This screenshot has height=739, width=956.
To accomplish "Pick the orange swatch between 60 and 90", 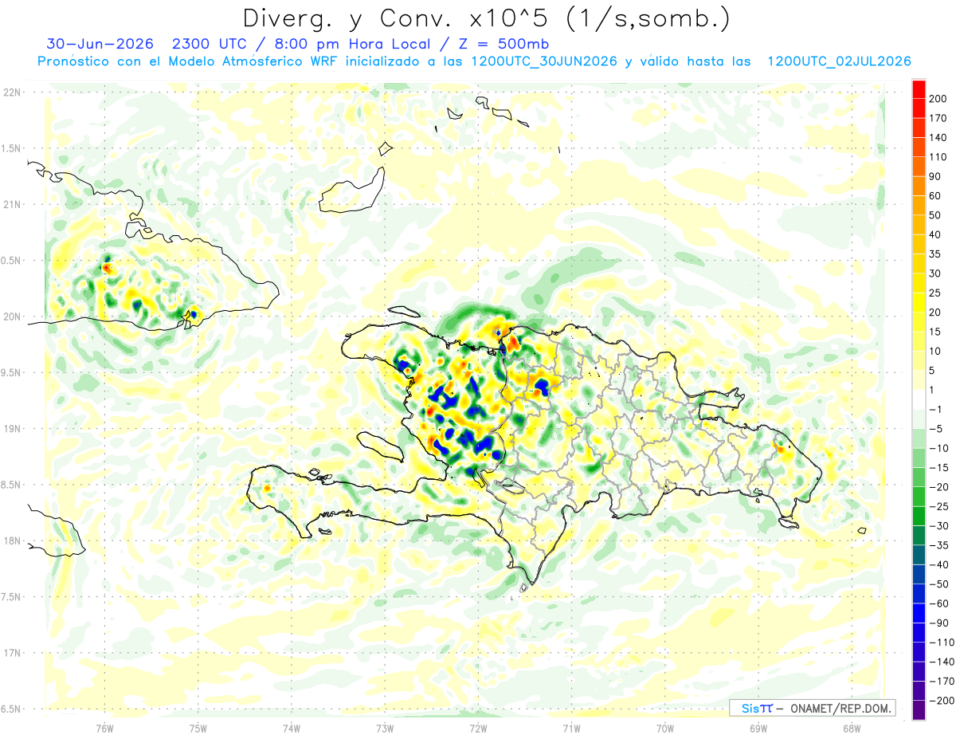I will [x=919, y=186].
